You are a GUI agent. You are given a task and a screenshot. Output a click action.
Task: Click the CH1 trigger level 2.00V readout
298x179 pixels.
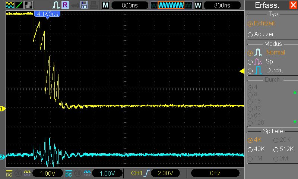coord(165,173)
